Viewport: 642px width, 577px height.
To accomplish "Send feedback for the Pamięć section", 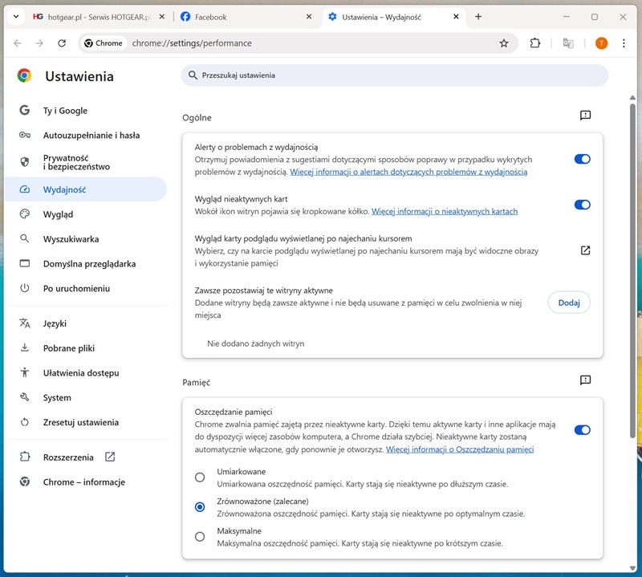I will pyautogui.click(x=585, y=380).
